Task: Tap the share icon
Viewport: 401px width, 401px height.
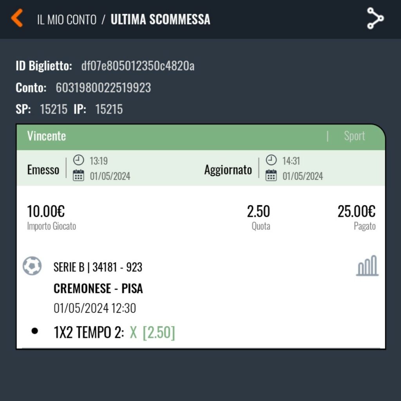Action: point(375,18)
